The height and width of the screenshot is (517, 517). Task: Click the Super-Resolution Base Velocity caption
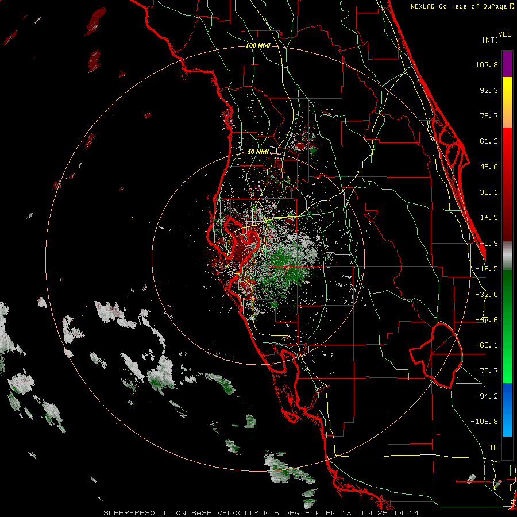coord(261,513)
